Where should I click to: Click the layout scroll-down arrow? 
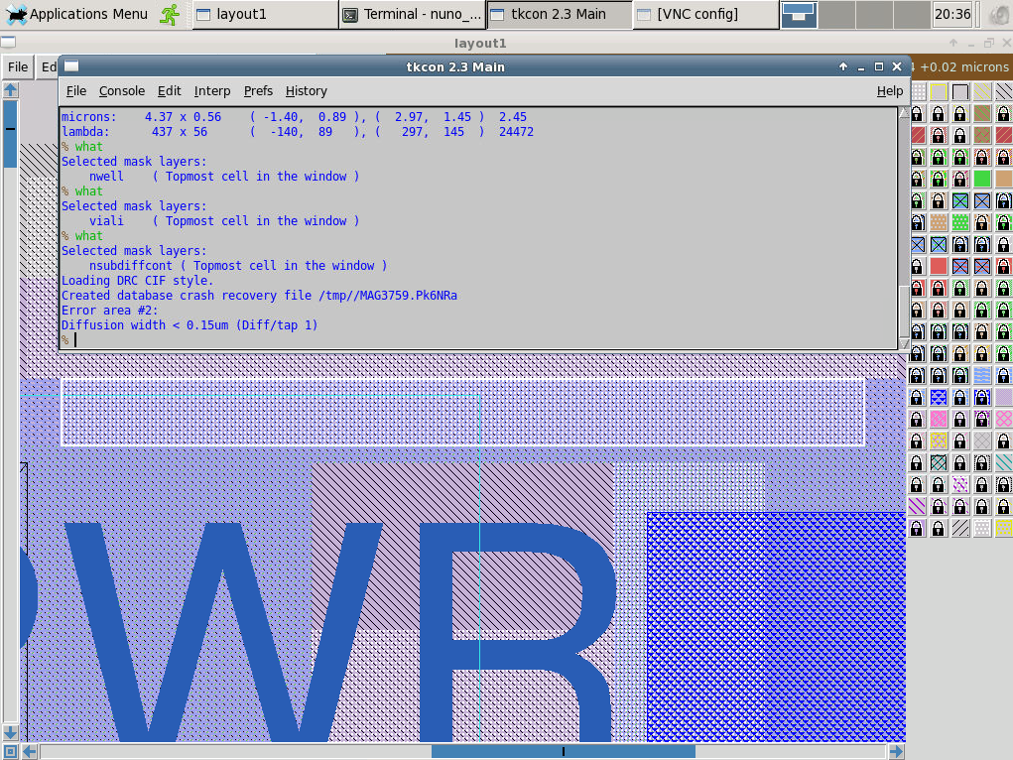pos(10,733)
